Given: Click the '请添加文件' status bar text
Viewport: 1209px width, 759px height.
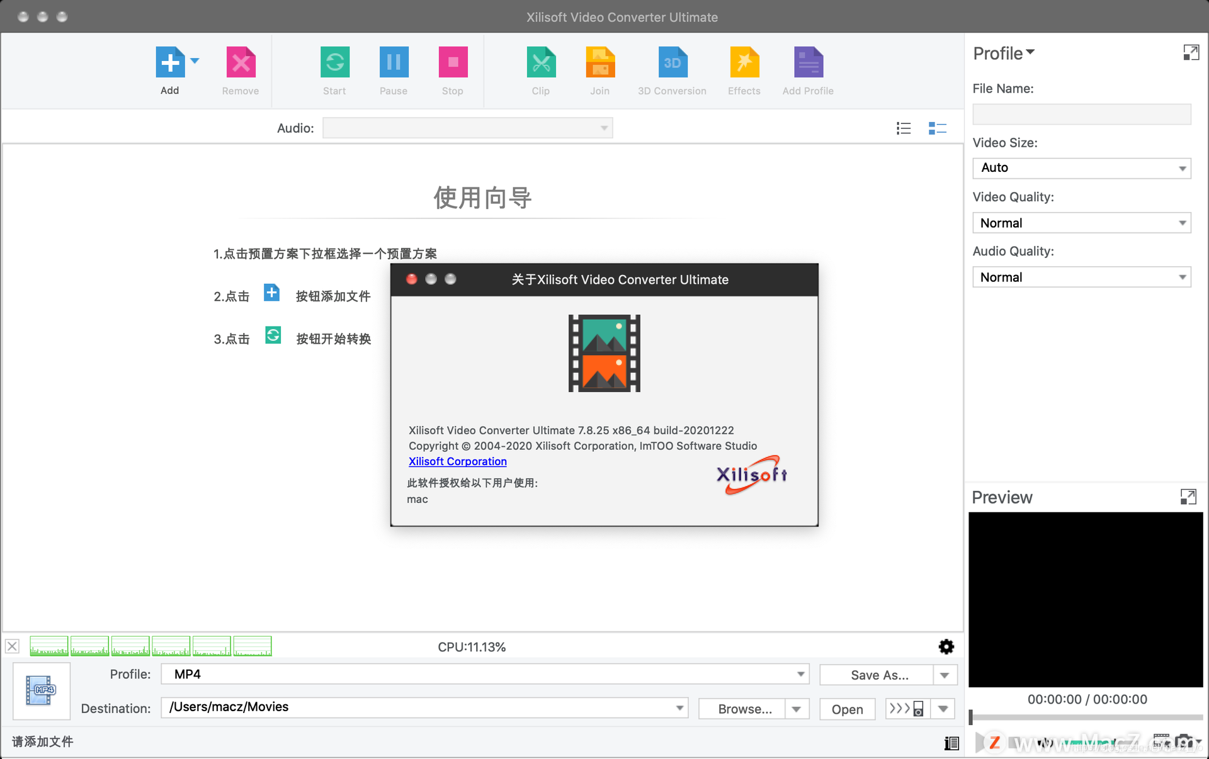Looking at the screenshot, I should tap(43, 741).
